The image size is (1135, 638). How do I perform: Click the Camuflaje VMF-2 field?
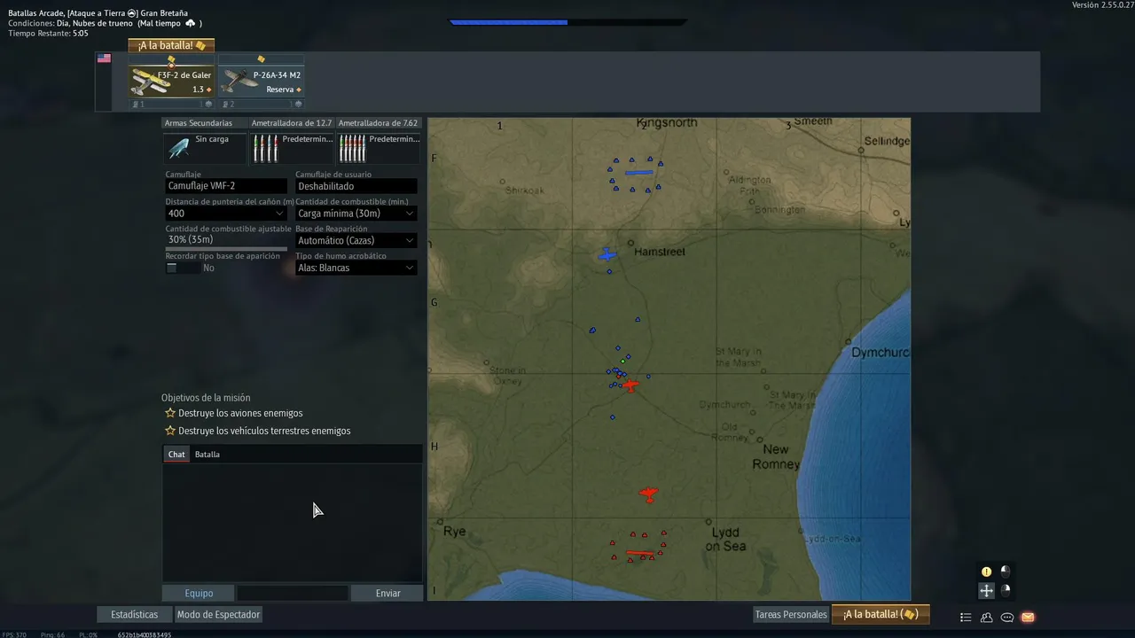226,186
